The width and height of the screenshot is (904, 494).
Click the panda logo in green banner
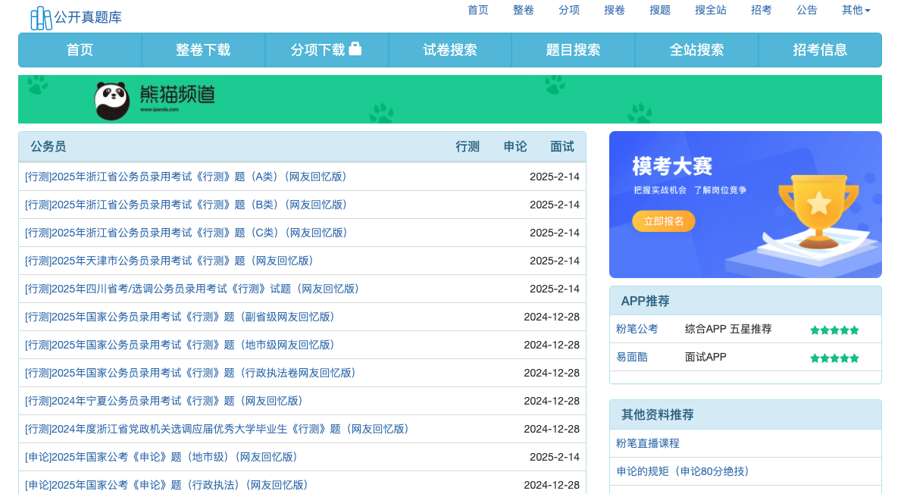pyautogui.click(x=112, y=100)
